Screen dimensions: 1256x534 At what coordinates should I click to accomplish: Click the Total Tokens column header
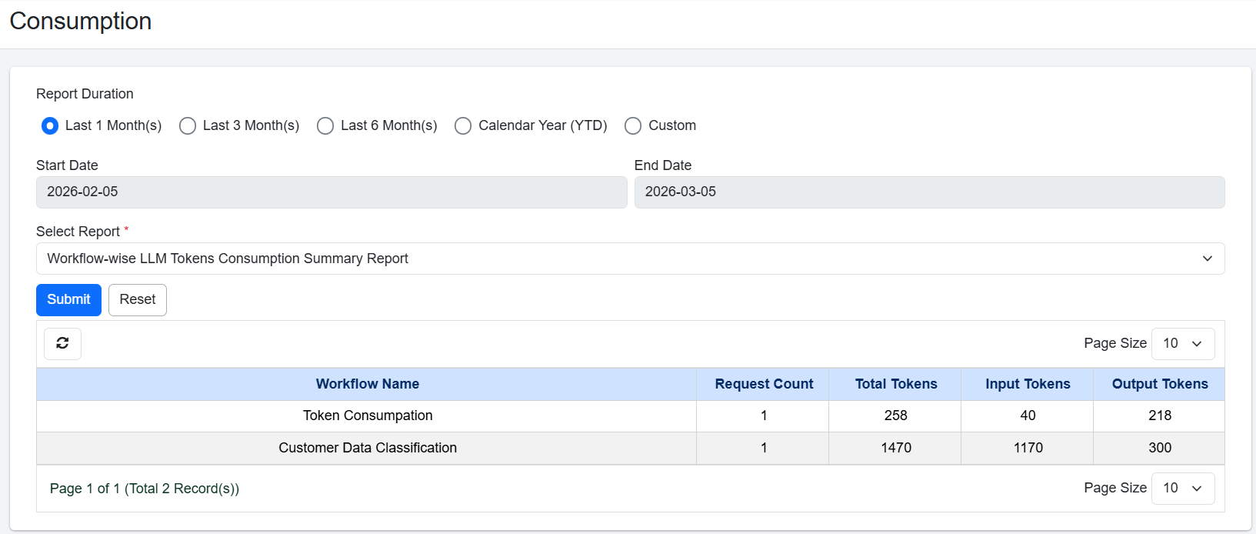tap(896, 384)
